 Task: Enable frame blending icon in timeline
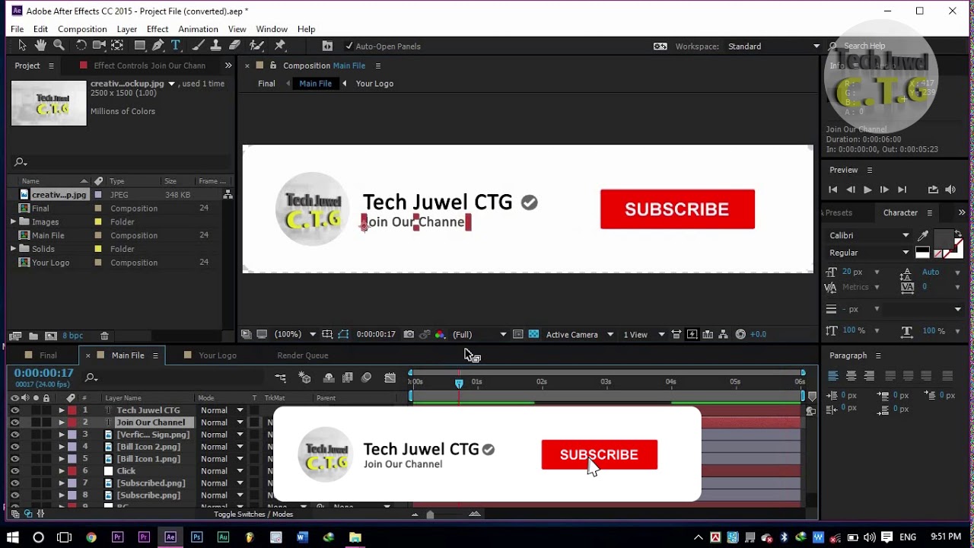348,378
